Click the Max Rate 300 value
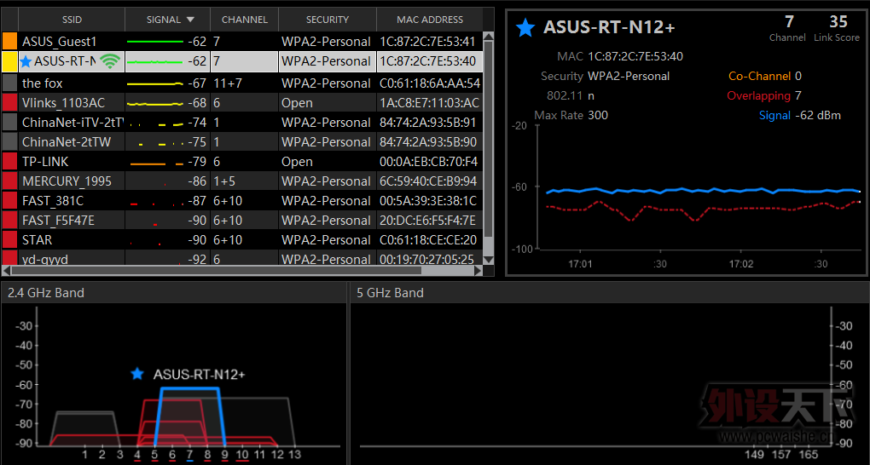Image resolution: width=870 pixels, height=465 pixels. coord(598,115)
